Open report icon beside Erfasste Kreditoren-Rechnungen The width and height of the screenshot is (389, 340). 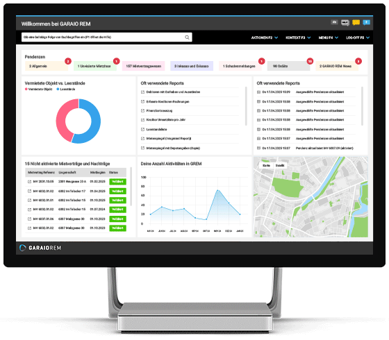coord(142,101)
